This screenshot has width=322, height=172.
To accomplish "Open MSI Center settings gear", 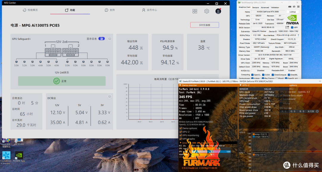I will [x=207, y=11].
